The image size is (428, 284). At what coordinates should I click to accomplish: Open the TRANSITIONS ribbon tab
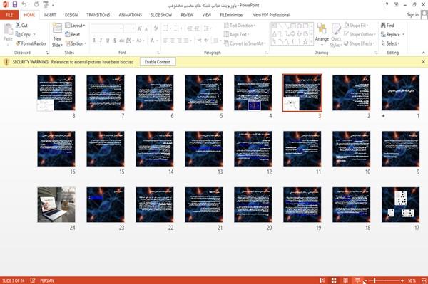tap(98, 15)
